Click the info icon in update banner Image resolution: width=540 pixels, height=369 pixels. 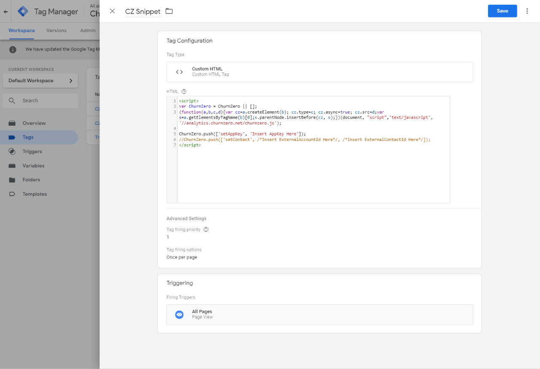coord(13,49)
